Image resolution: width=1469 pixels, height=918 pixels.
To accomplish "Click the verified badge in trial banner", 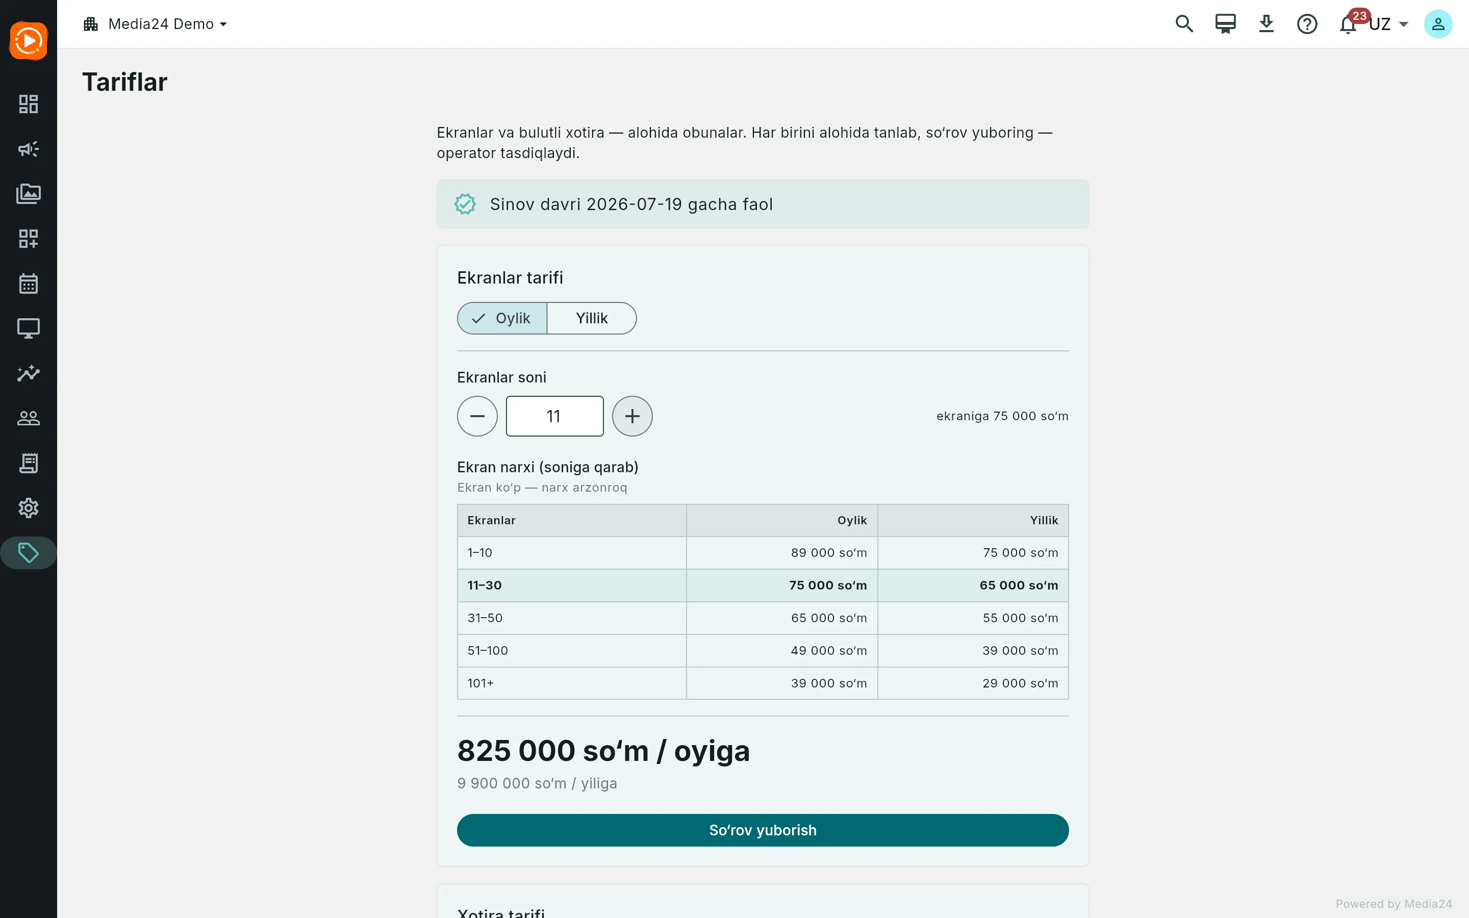I will click(466, 204).
